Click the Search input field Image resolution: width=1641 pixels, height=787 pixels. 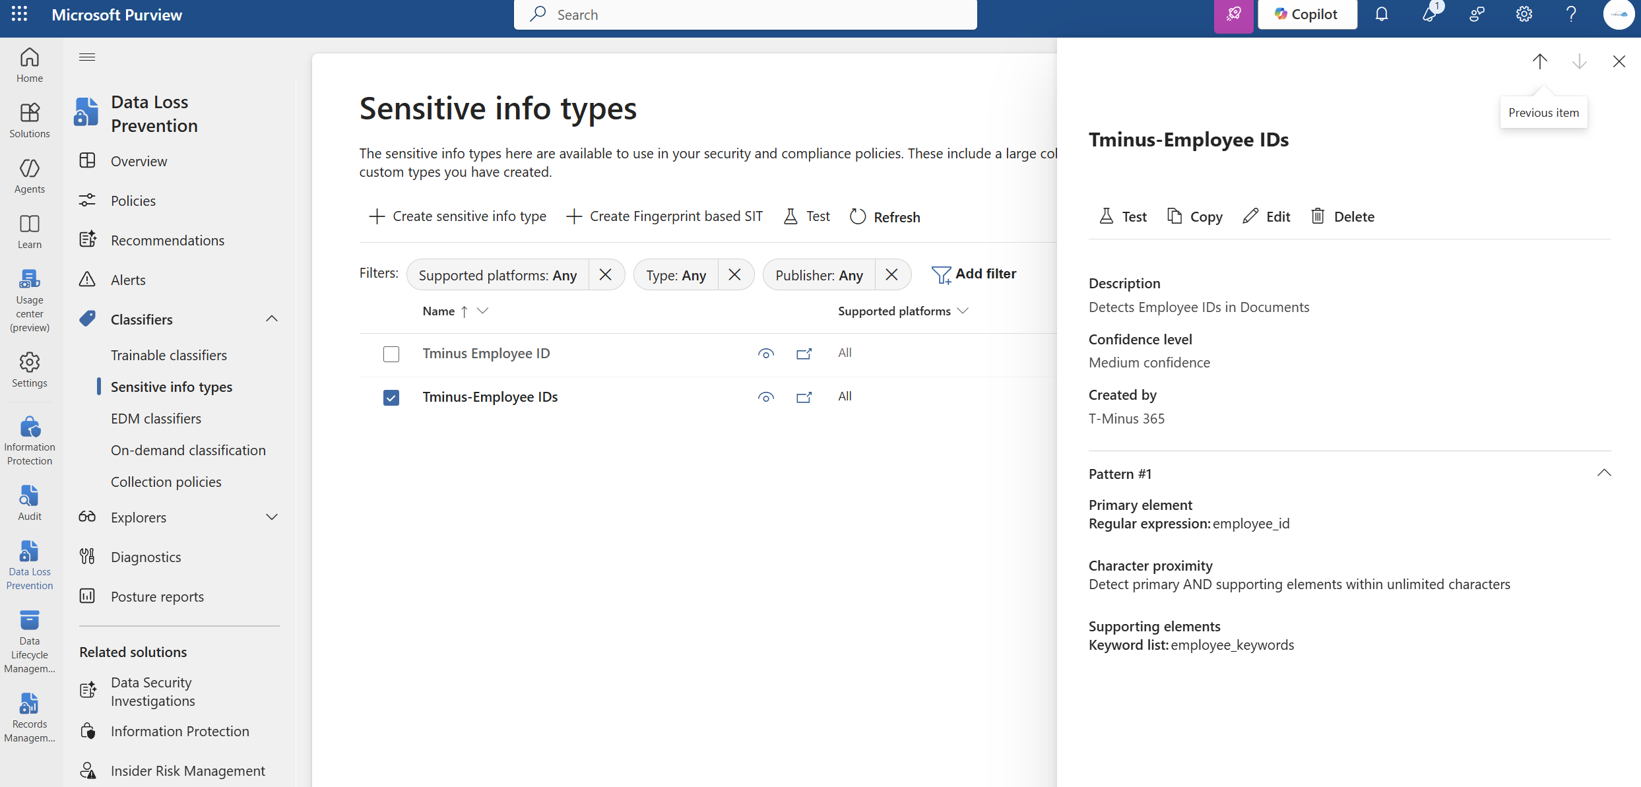746,15
